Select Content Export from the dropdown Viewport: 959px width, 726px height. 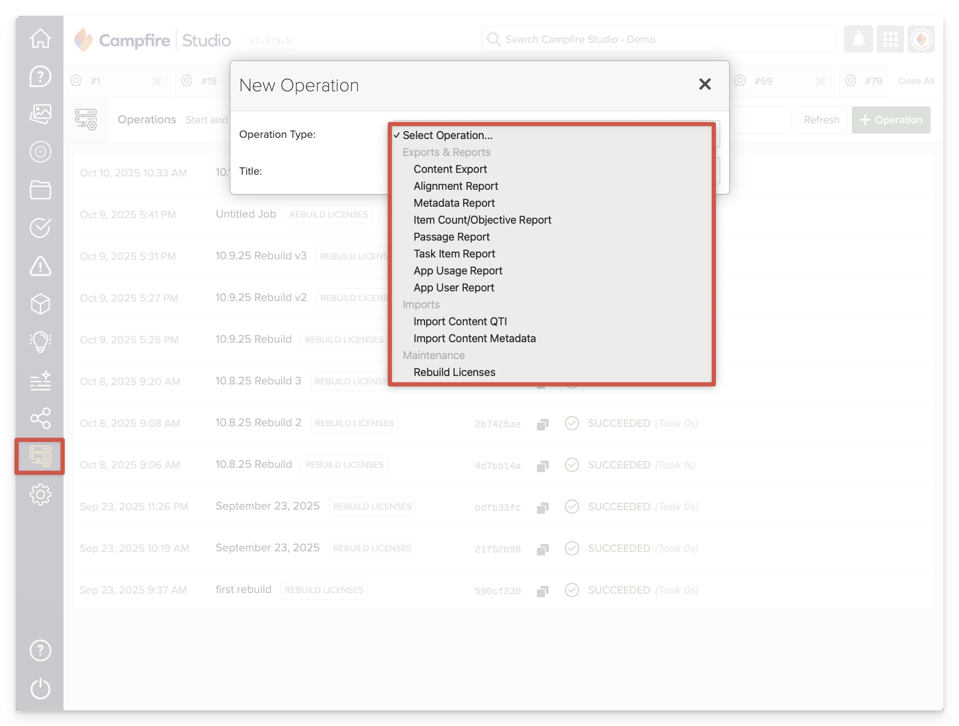click(x=450, y=169)
